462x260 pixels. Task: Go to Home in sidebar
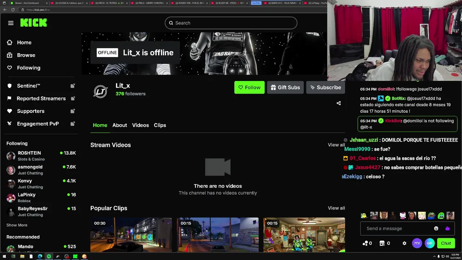click(x=24, y=43)
